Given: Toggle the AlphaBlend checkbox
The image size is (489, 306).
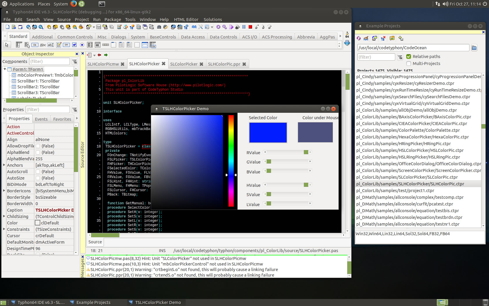Looking at the screenshot, I should click(38, 152).
